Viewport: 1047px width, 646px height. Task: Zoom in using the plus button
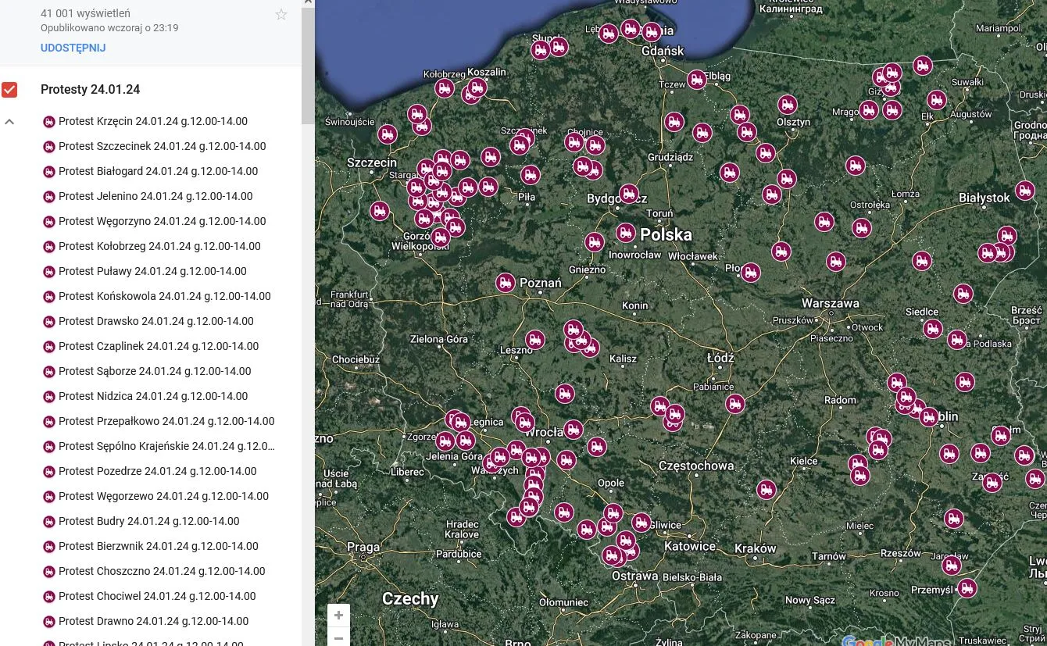(x=338, y=615)
